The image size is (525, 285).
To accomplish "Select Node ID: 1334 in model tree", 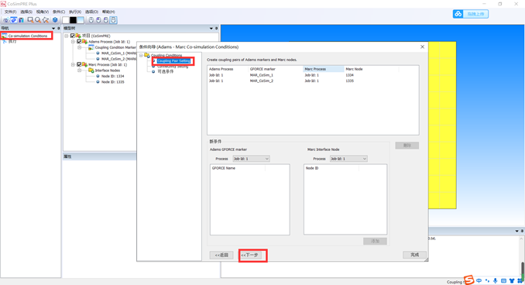I will tap(112, 76).
